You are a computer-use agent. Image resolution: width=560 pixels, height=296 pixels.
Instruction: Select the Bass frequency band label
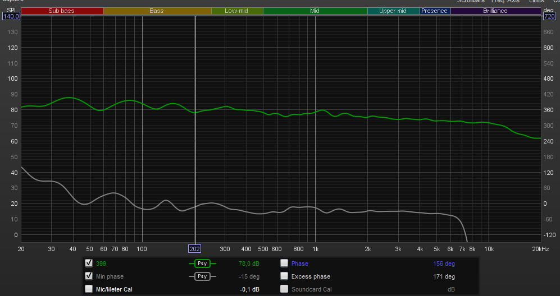pyautogui.click(x=157, y=11)
